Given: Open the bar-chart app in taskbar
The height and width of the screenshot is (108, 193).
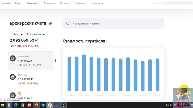Looking at the screenshot, I should [56, 105].
